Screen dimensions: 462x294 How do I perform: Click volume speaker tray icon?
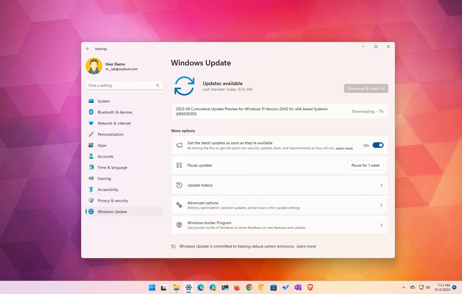point(428,287)
